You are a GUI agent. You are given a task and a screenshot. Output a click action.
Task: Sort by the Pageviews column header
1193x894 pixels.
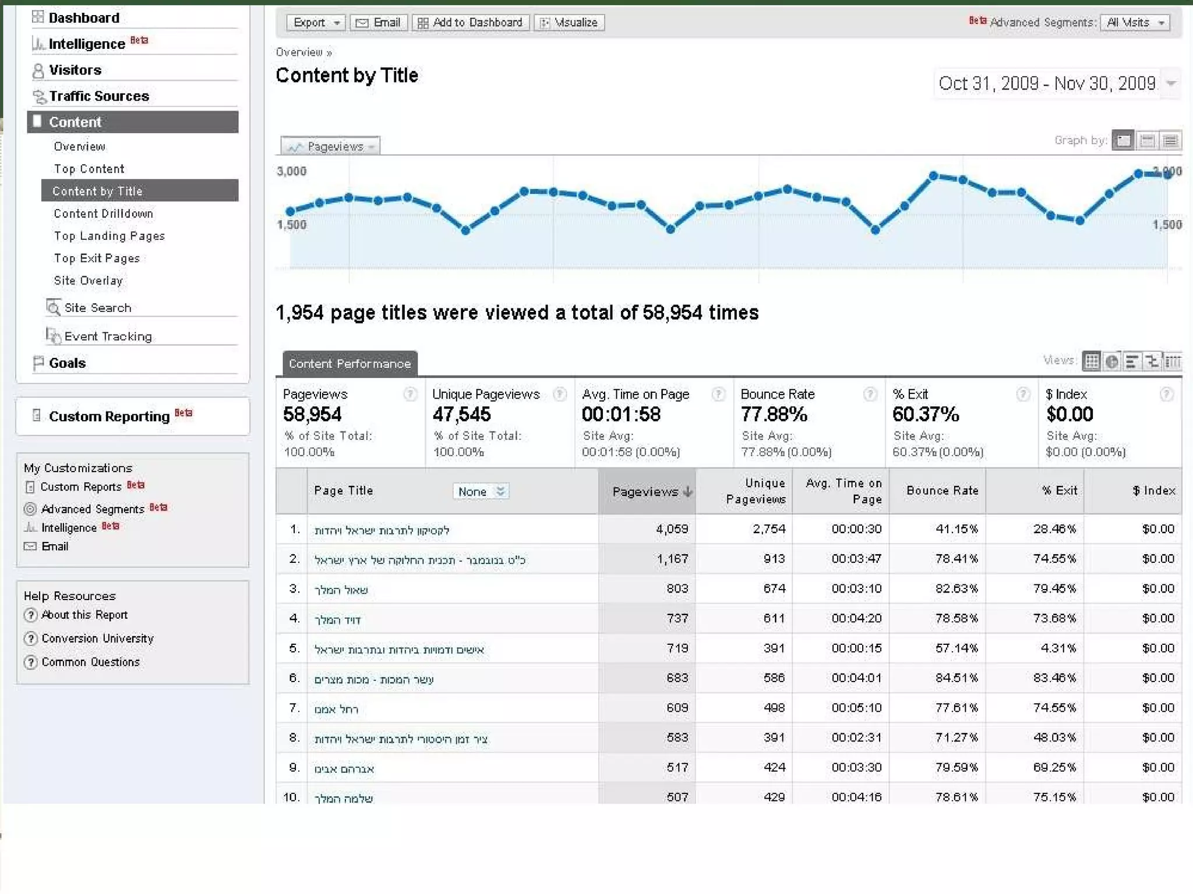[647, 492]
